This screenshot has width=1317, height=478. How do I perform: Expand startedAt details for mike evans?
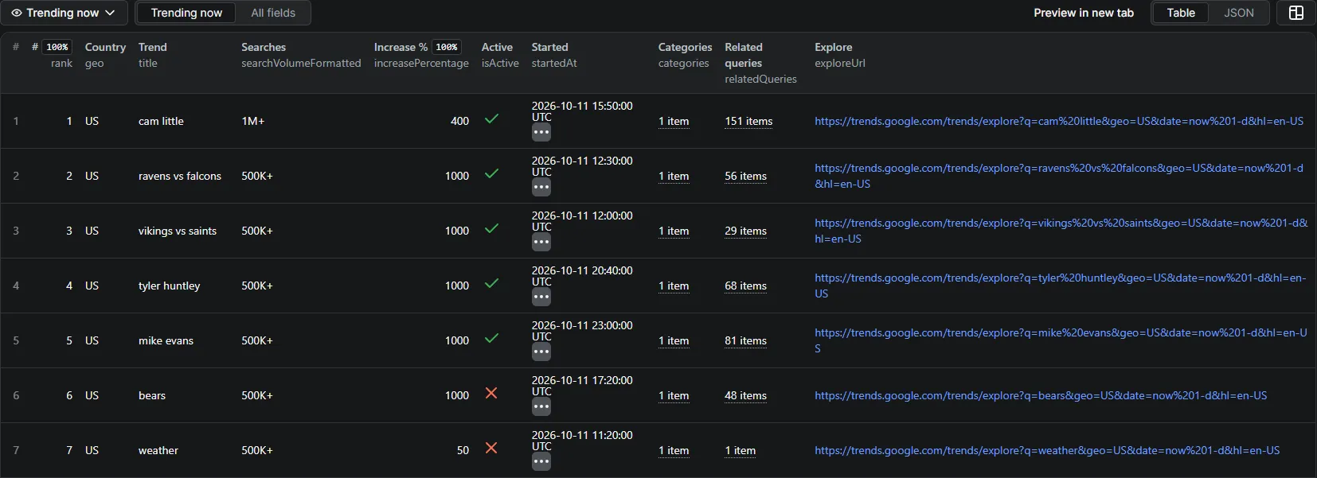pos(541,352)
